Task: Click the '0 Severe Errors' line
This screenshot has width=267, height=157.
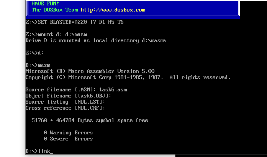Action: [x=68, y=139]
